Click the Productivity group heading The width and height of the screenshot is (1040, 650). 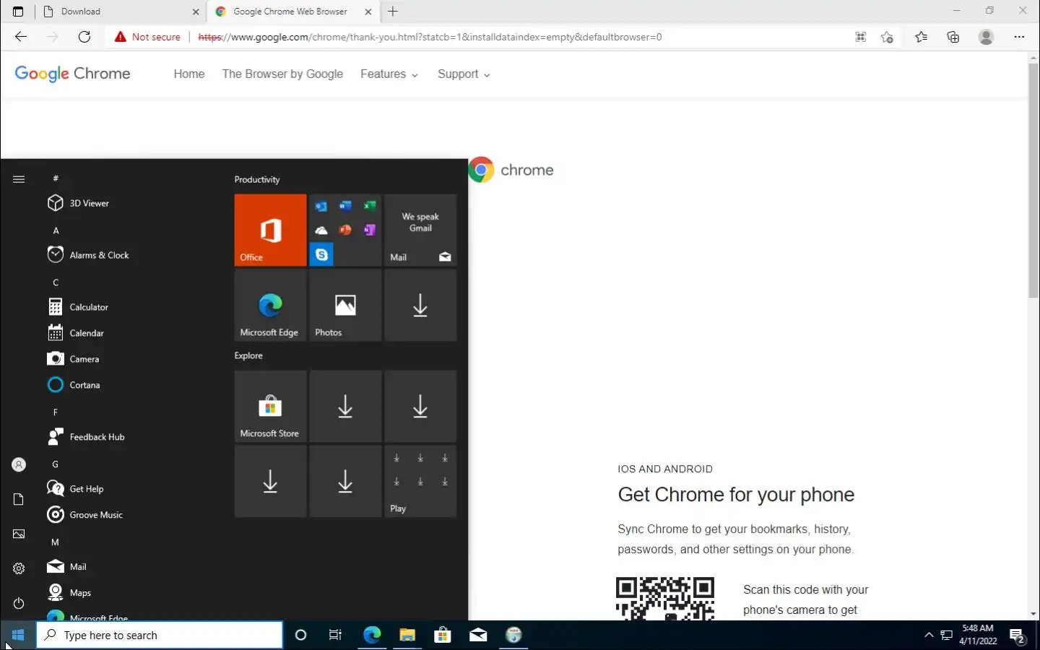point(256,180)
